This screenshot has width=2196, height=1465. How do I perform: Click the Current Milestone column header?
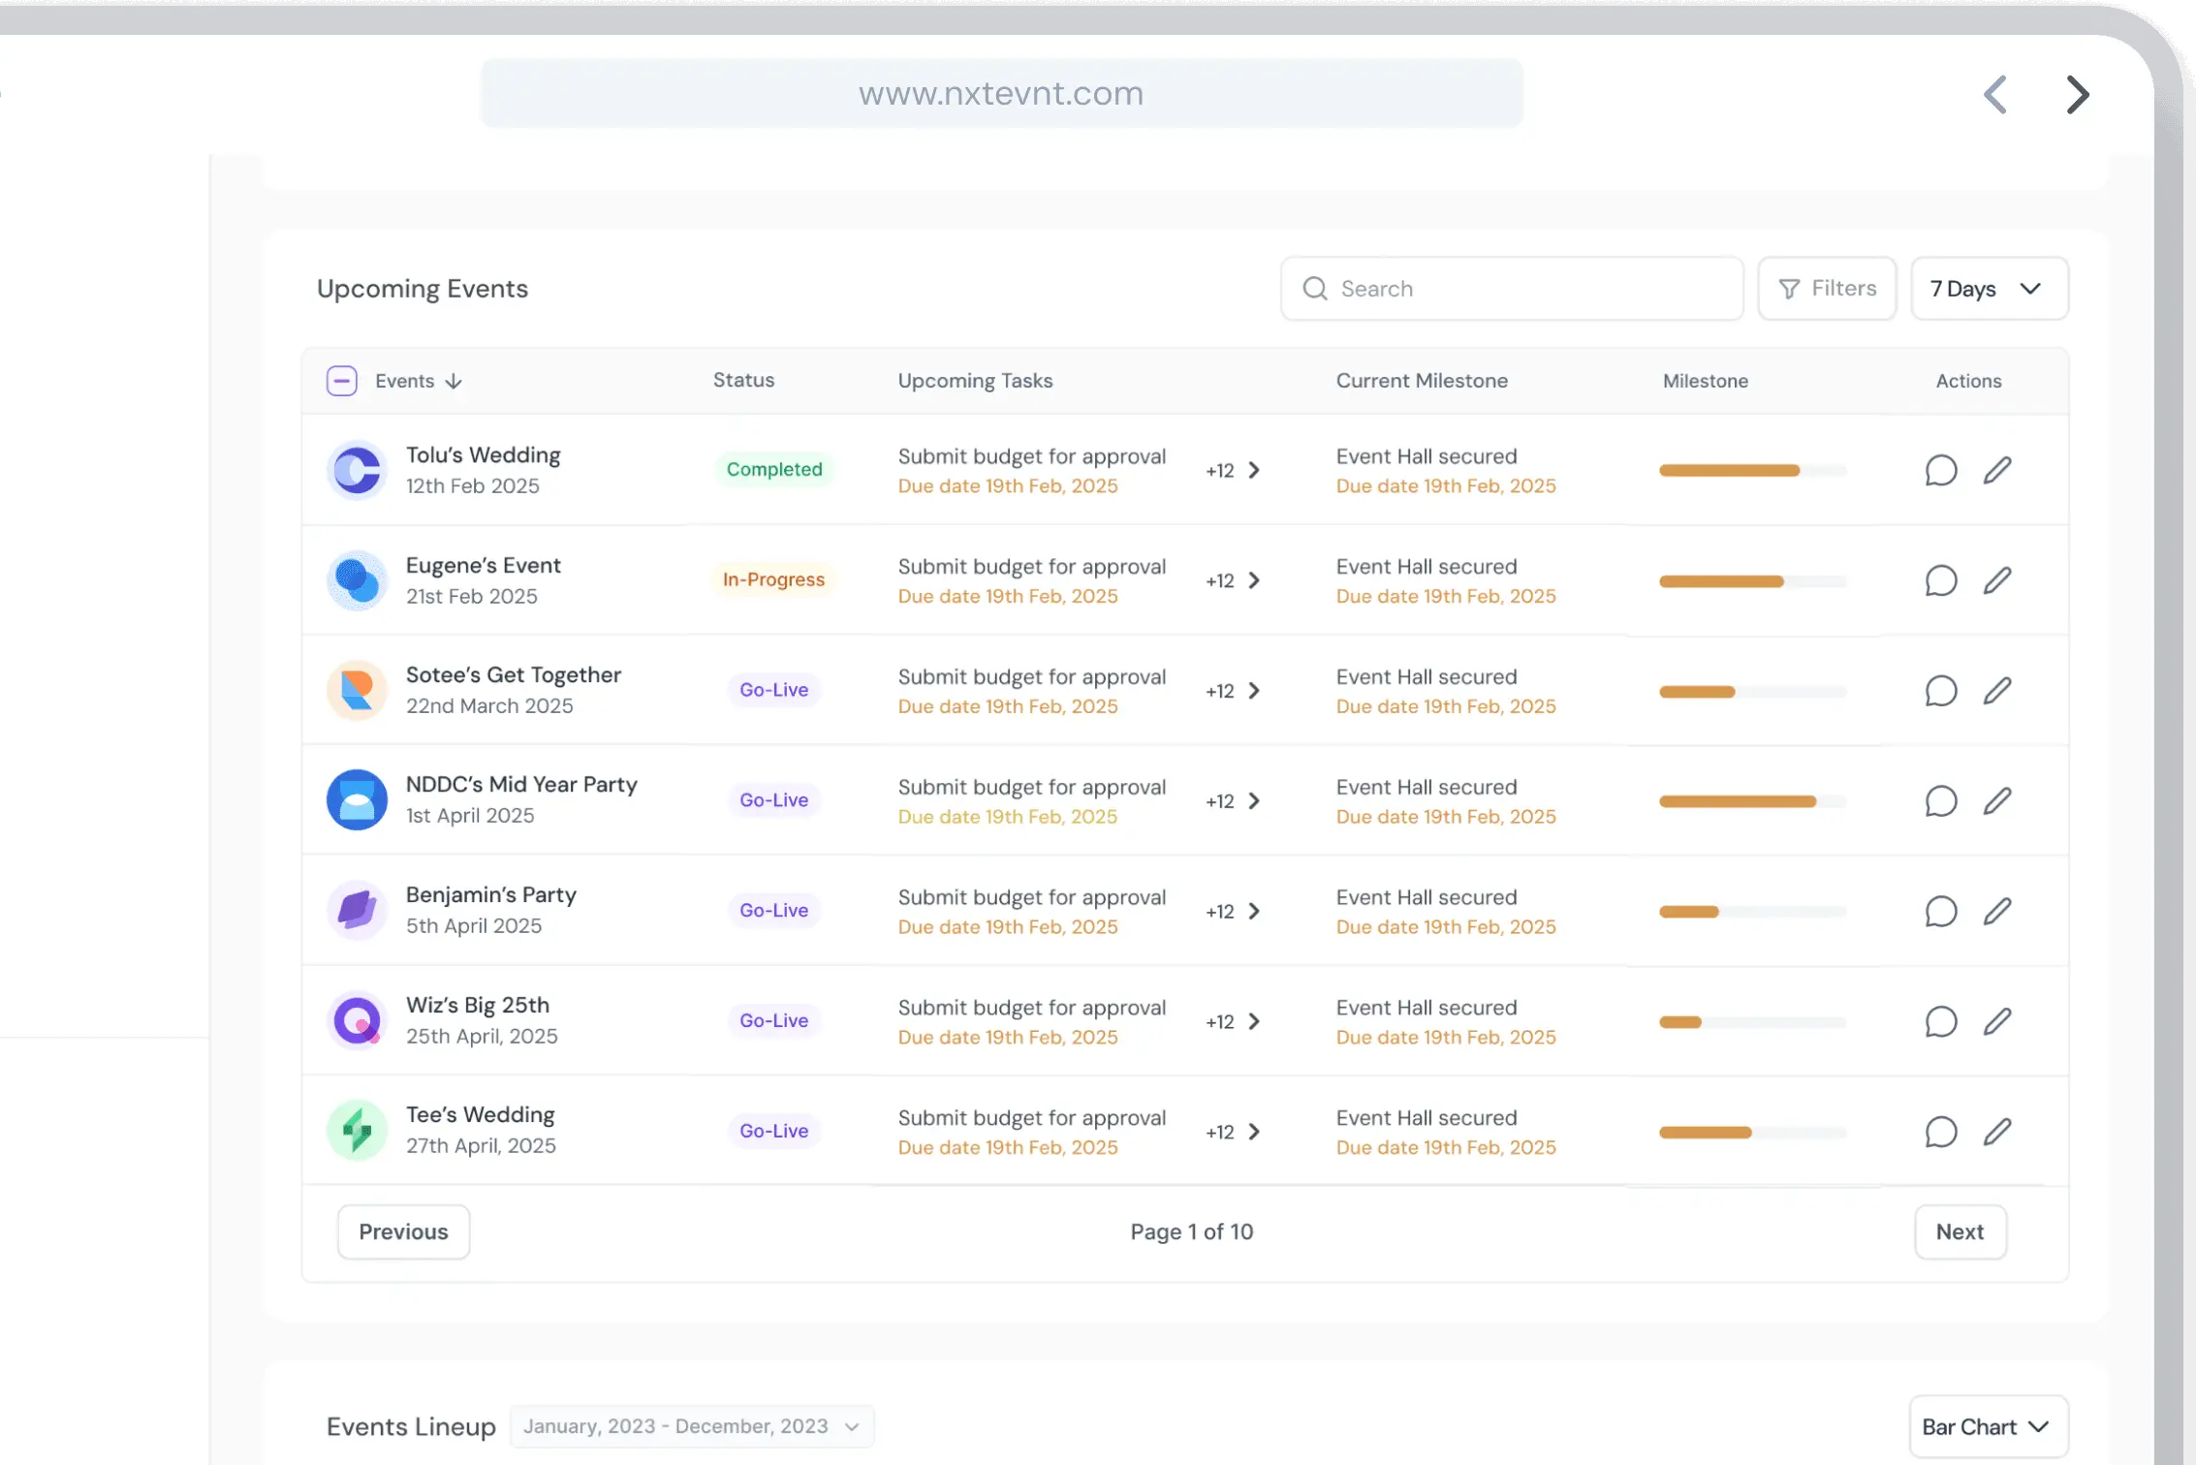1422,381
